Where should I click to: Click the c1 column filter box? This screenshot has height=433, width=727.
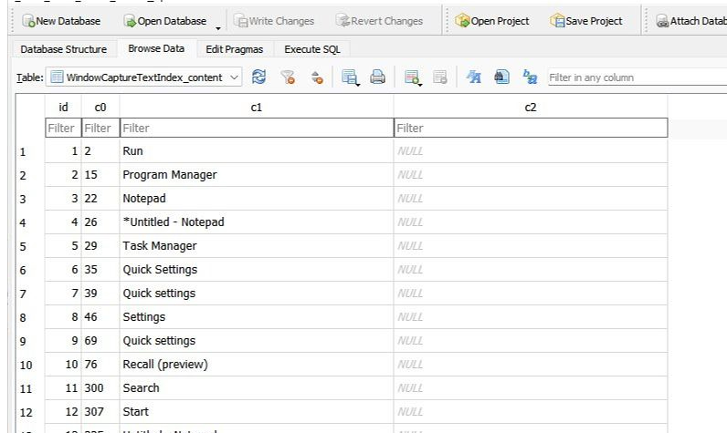pos(256,129)
